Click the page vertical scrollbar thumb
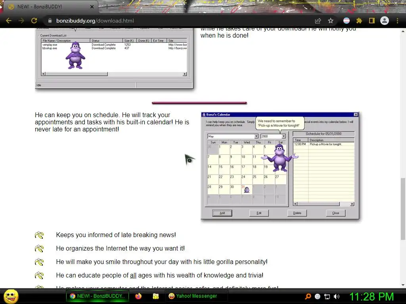 coord(403,209)
